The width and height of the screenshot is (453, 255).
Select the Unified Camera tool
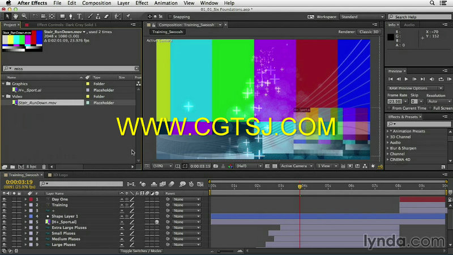point(43,16)
